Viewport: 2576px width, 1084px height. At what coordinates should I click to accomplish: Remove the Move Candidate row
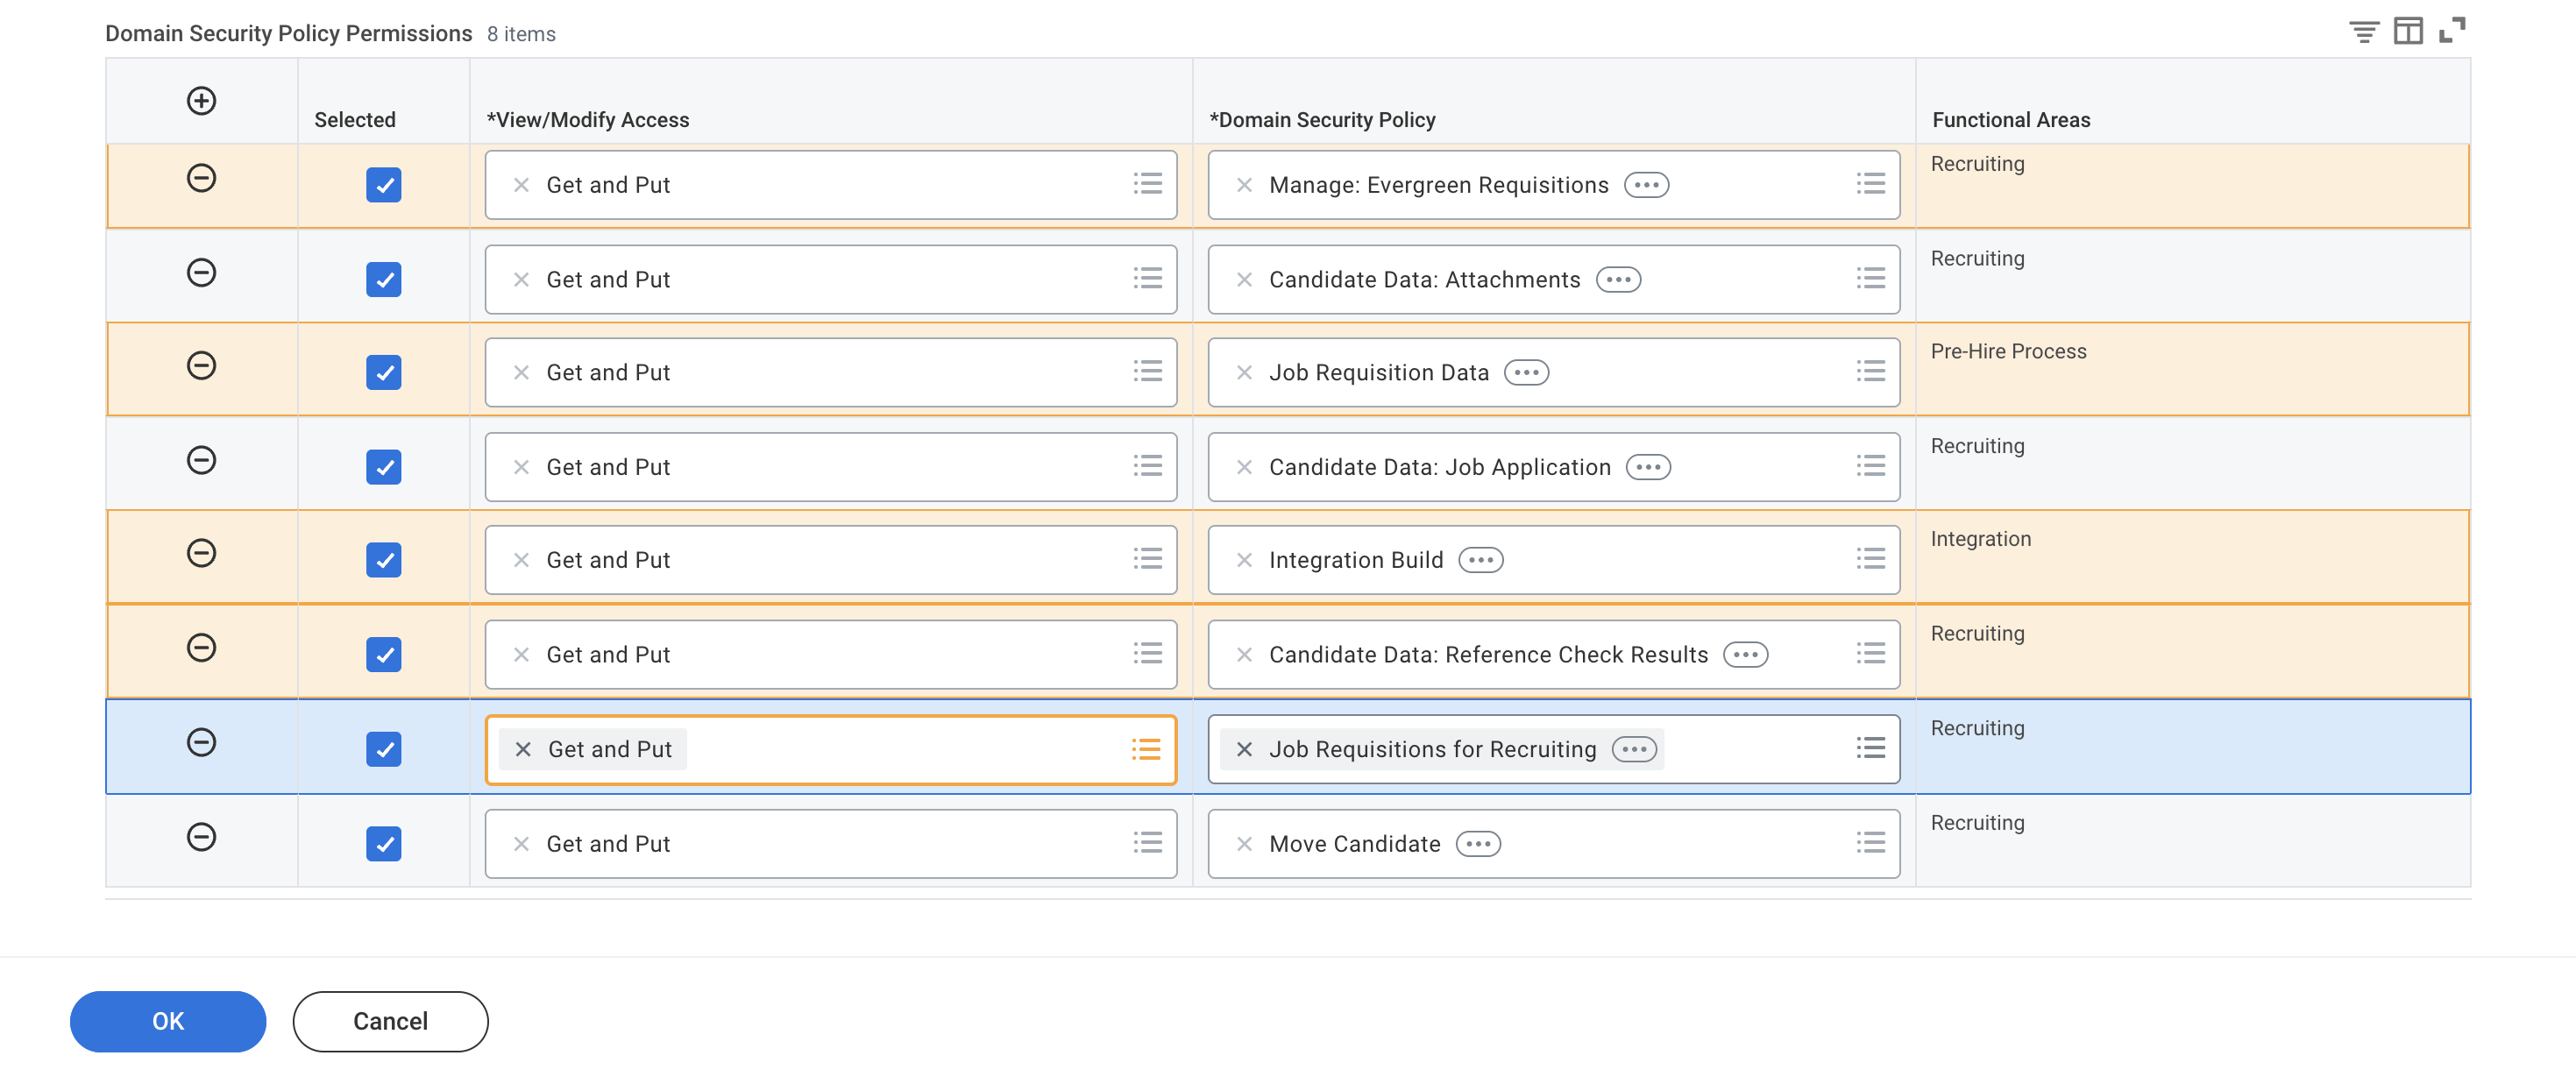tap(201, 836)
